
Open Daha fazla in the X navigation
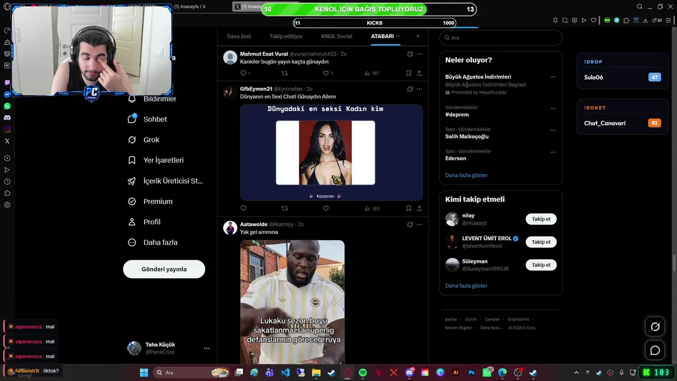tap(153, 242)
